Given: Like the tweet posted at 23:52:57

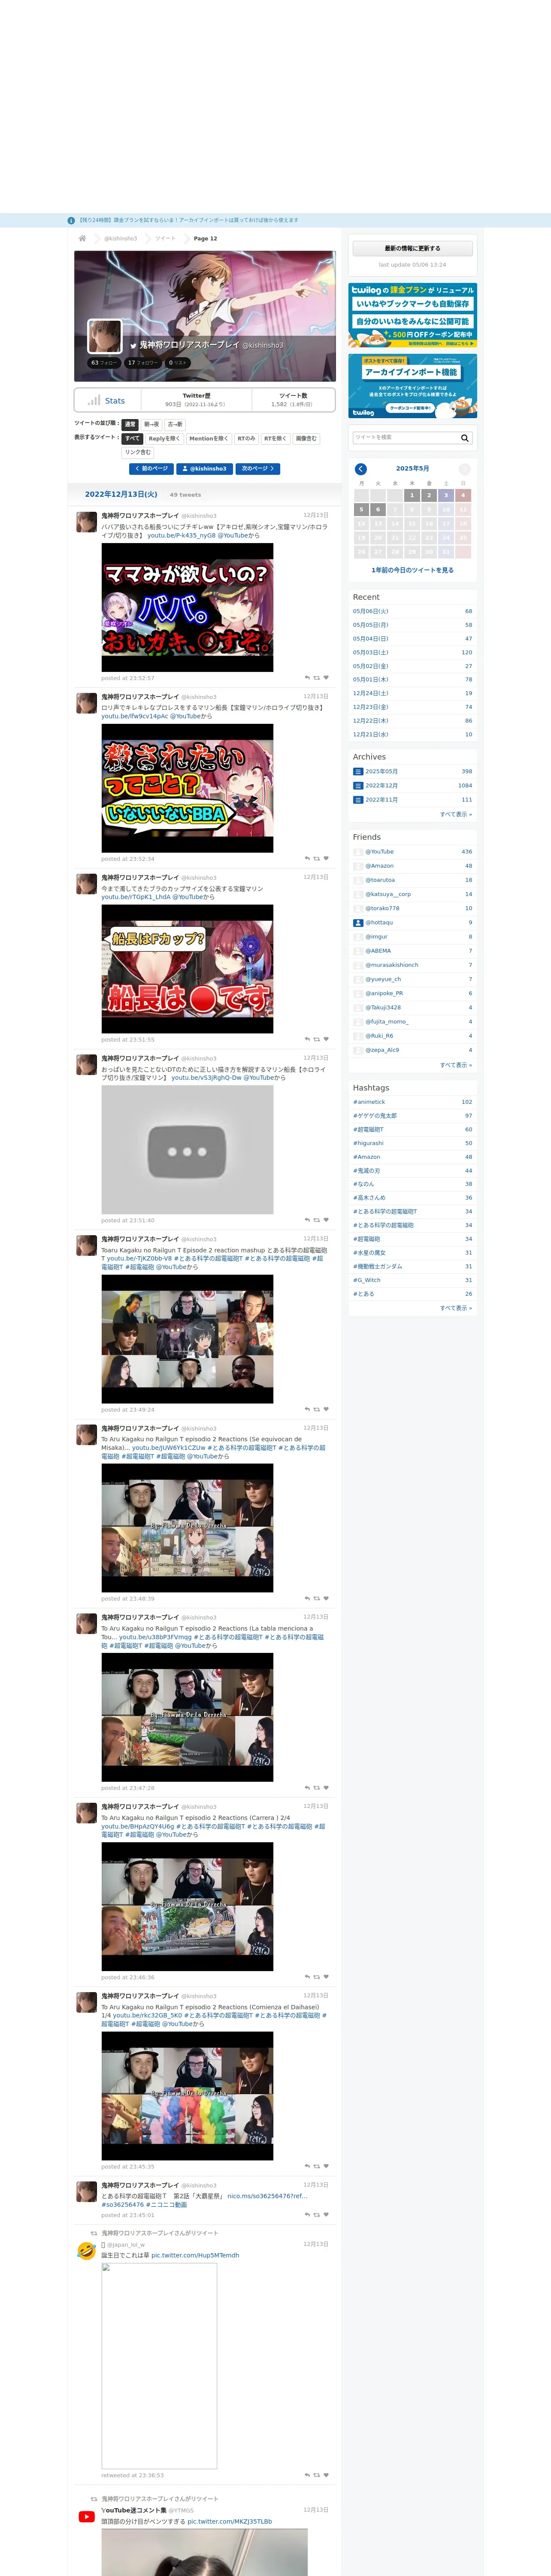Looking at the screenshot, I should pos(326,678).
